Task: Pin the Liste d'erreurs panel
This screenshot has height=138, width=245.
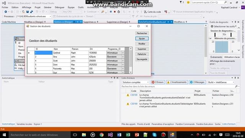Action: coord(235,78)
